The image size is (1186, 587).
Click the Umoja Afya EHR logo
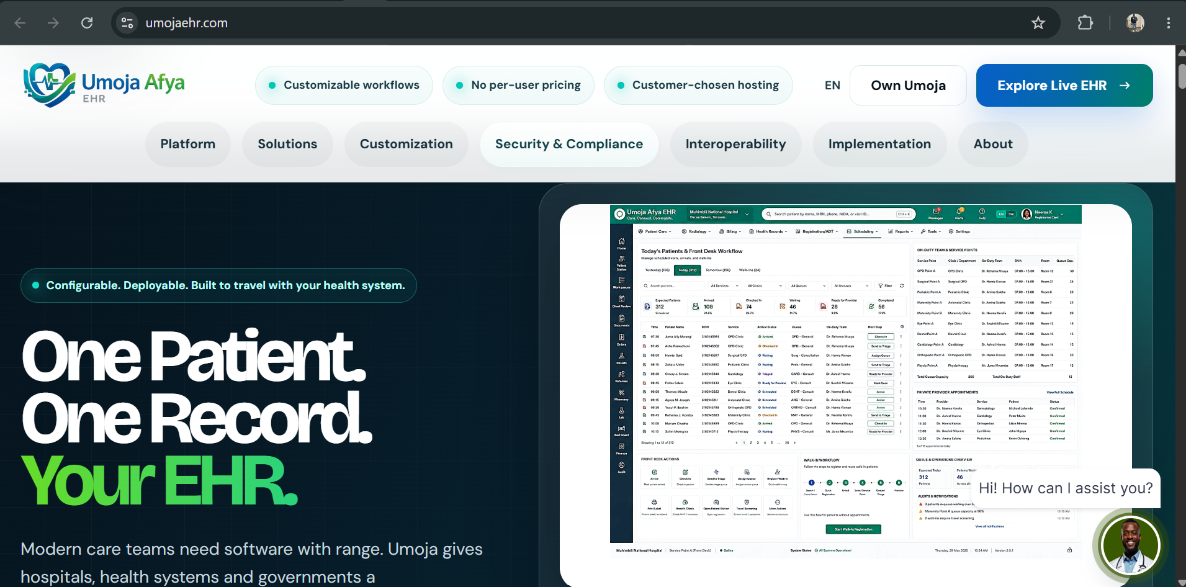tap(104, 85)
